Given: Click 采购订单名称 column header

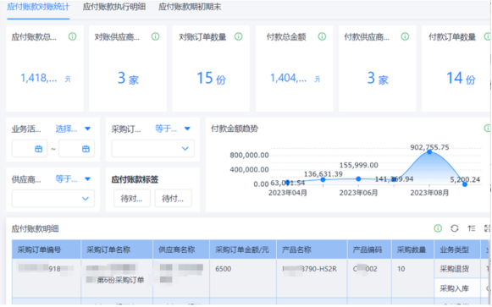Looking at the screenshot, I should tap(117, 249).
